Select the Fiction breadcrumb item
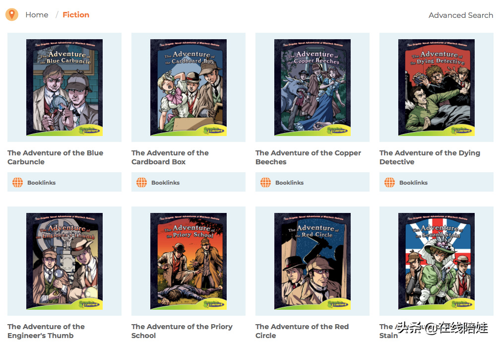This screenshot has width=498, height=344. [x=76, y=15]
